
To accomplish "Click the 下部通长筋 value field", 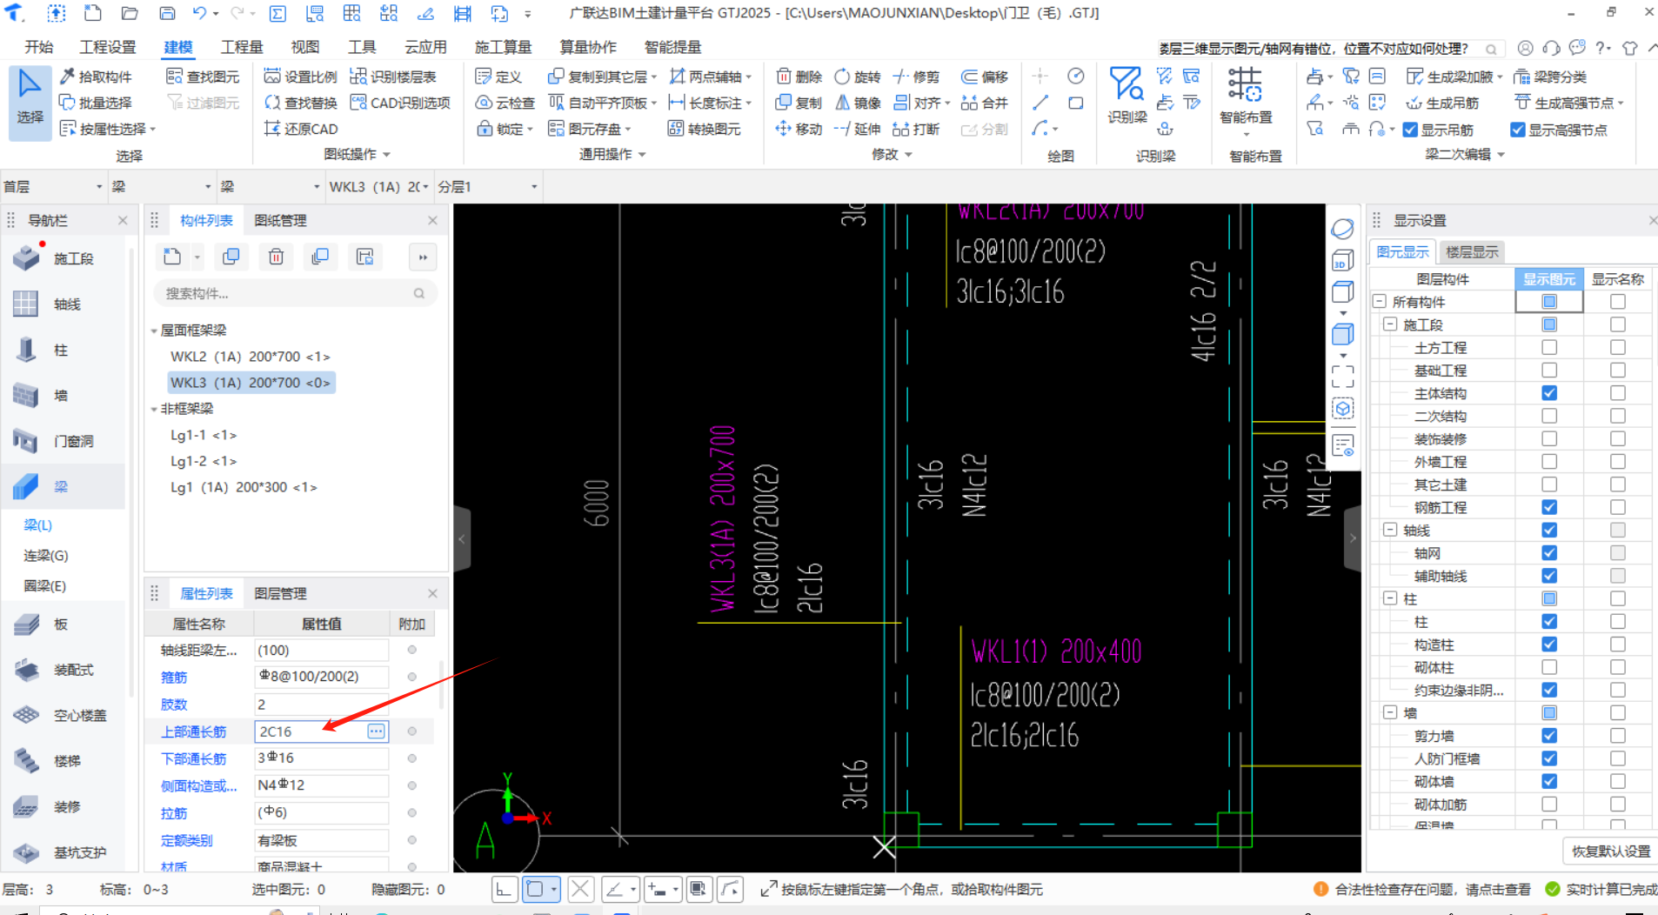I will 321,758.
